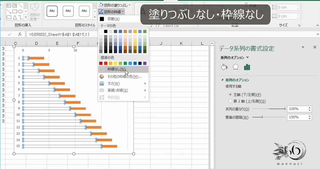Click the SERIES formula in formula bar
This screenshot has width=320, height=169.
pyautogui.click(x=59, y=34)
